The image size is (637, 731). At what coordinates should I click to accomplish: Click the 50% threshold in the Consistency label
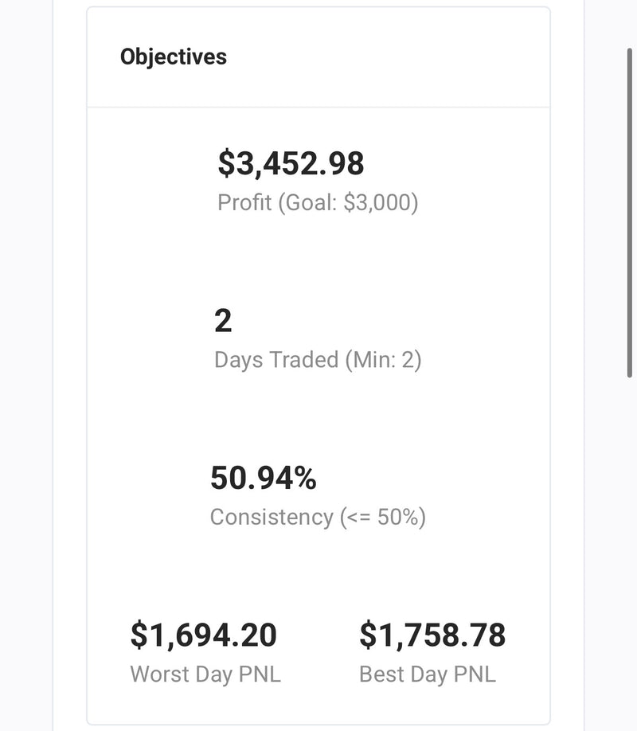[x=398, y=518]
